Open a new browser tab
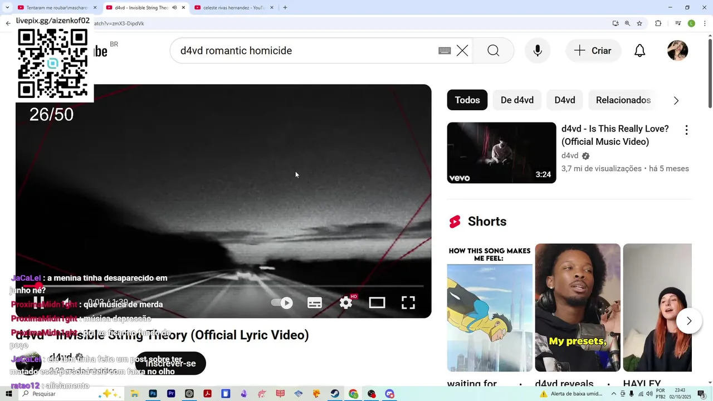 pyautogui.click(x=285, y=8)
